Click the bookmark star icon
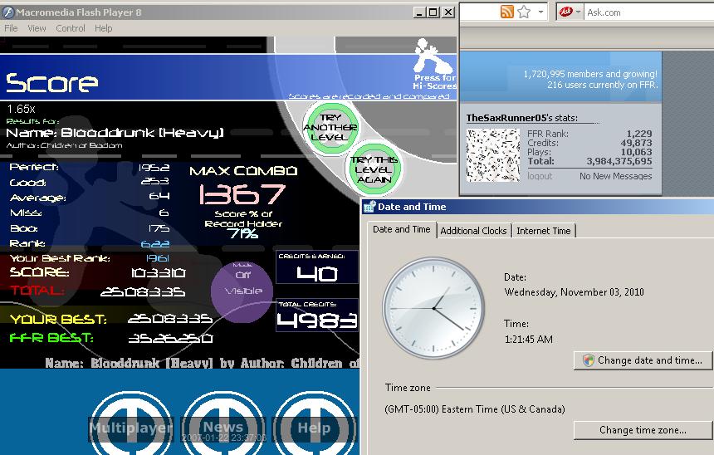 (x=524, y=12)
